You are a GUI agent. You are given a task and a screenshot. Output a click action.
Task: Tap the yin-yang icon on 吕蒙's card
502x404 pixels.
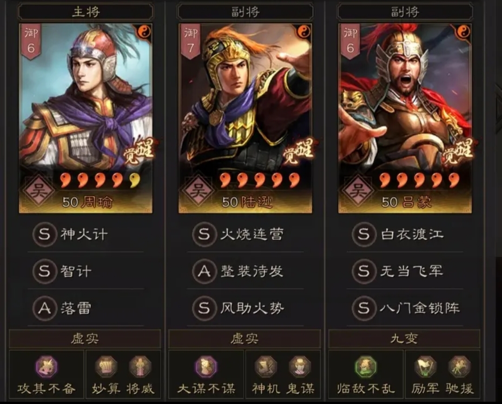click(x=463, y=32)
